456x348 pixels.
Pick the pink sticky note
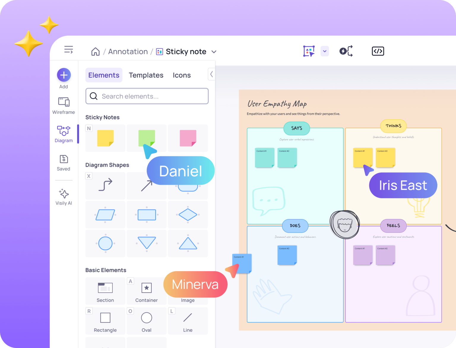tap(188, 138)
